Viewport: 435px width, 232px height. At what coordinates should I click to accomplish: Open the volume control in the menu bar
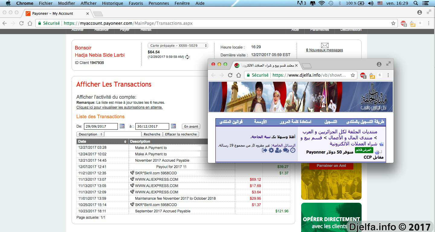pos(371,3)
